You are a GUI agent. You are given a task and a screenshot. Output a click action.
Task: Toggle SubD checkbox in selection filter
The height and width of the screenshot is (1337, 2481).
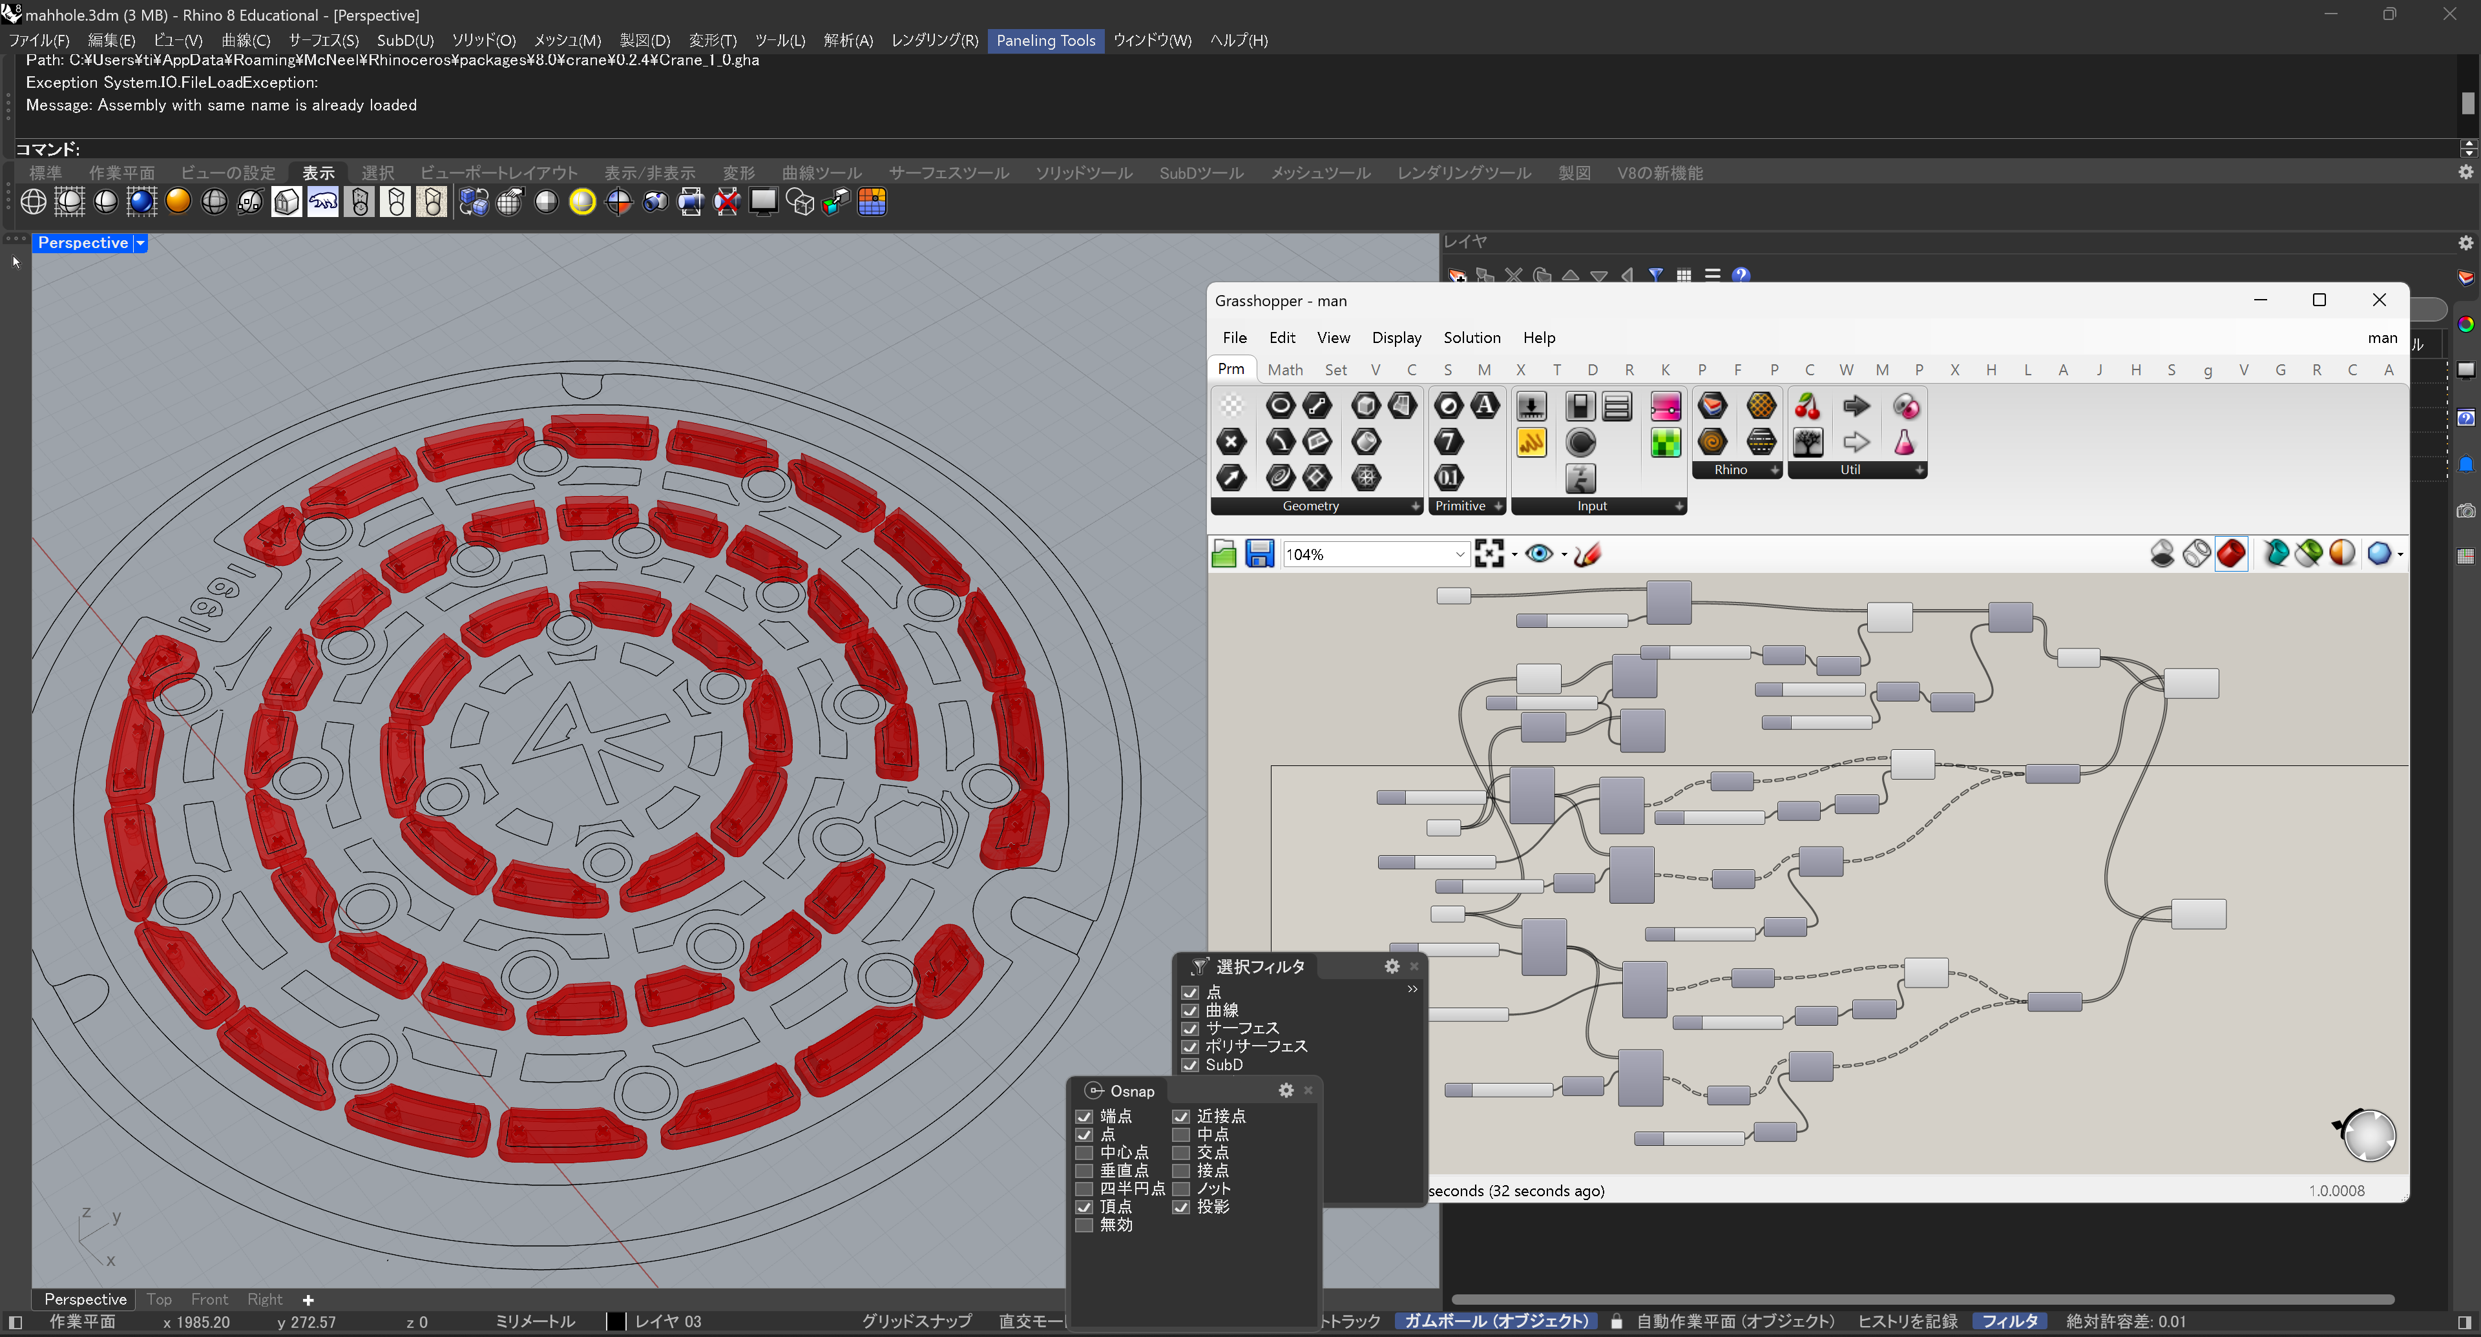[x=1190, y=1064]
